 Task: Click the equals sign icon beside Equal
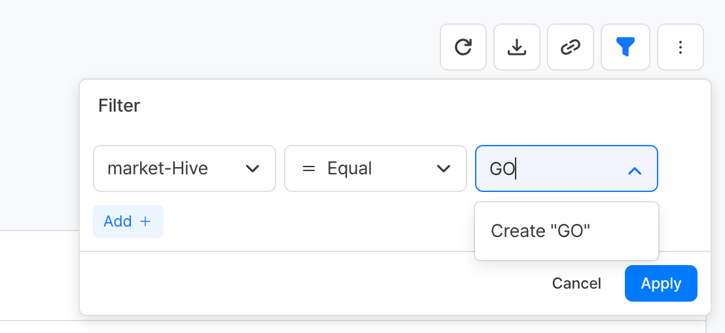coord(309,168)
